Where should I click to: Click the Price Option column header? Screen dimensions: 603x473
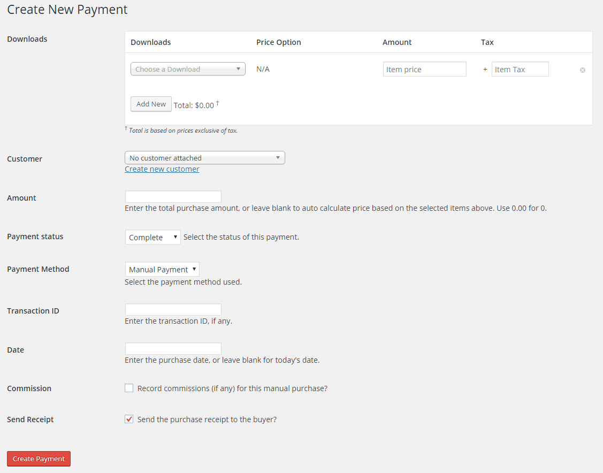pos(279,42)
